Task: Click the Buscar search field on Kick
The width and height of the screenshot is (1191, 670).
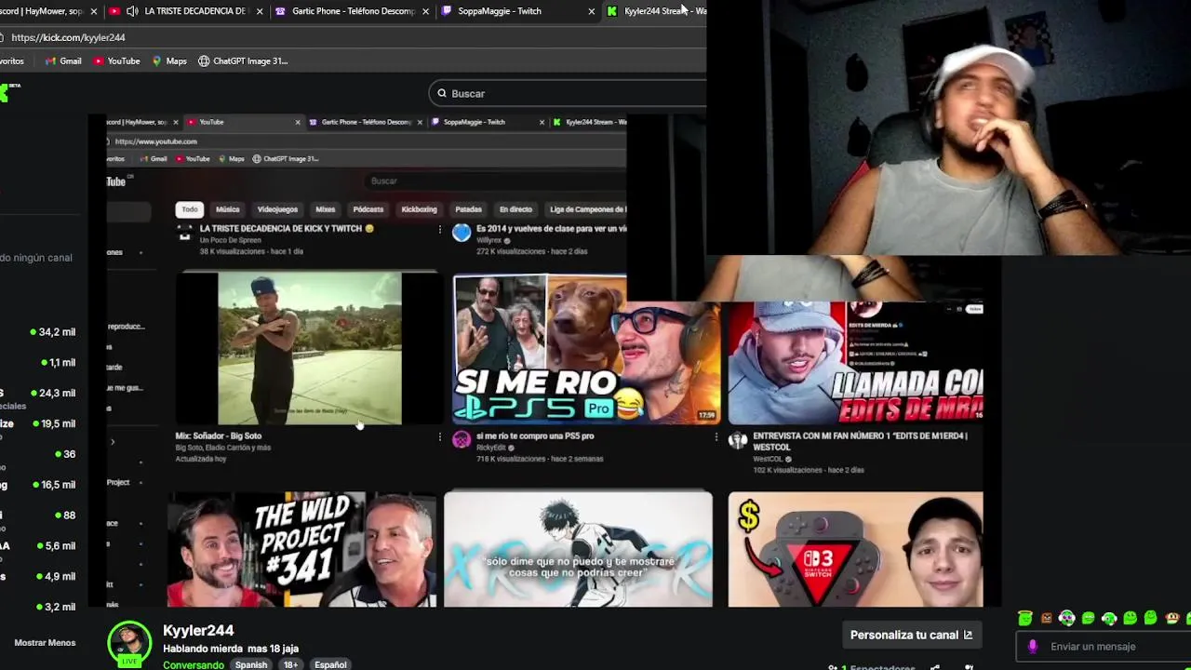Action: pyautogui.click(x=568, y=93)
